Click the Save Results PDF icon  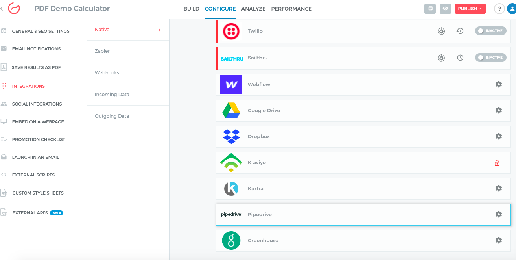click(4, 67)
